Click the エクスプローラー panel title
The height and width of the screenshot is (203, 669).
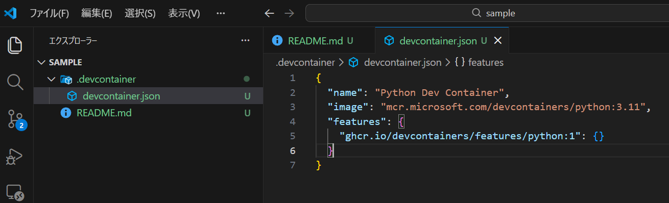73,41
